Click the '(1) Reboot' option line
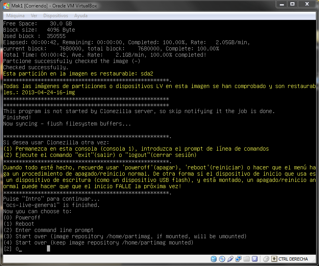 (19, 224)
